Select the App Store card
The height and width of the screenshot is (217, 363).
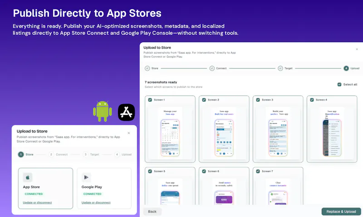coord(46,188)
